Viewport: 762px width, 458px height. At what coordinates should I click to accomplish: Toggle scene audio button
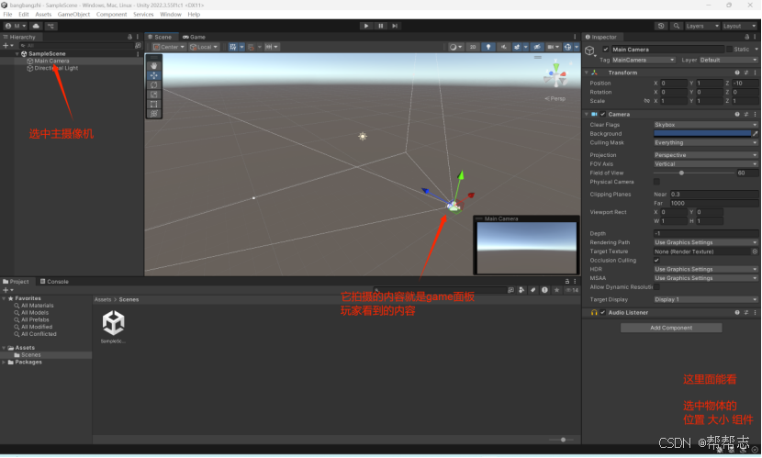tap(503, 47)
